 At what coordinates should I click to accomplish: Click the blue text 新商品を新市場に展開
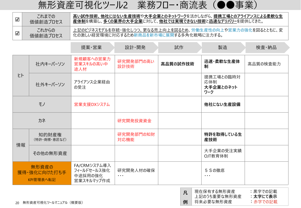click(x=154, y=35)
